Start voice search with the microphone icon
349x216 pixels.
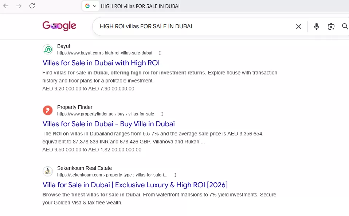pos(316,27)
